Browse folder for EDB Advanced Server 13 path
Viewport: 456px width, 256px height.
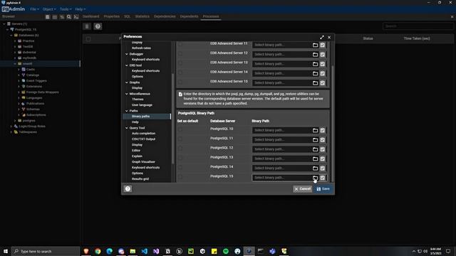(315, 64)
